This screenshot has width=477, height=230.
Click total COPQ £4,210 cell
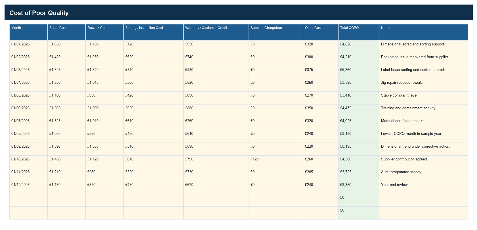click(x=359, y=60)
